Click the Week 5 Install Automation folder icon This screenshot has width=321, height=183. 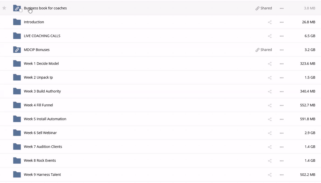point(17,119)
